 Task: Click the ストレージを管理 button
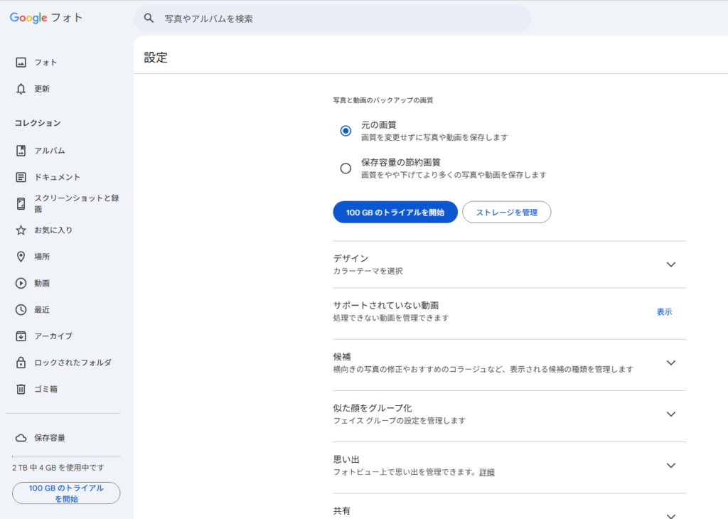click(506, 213)
